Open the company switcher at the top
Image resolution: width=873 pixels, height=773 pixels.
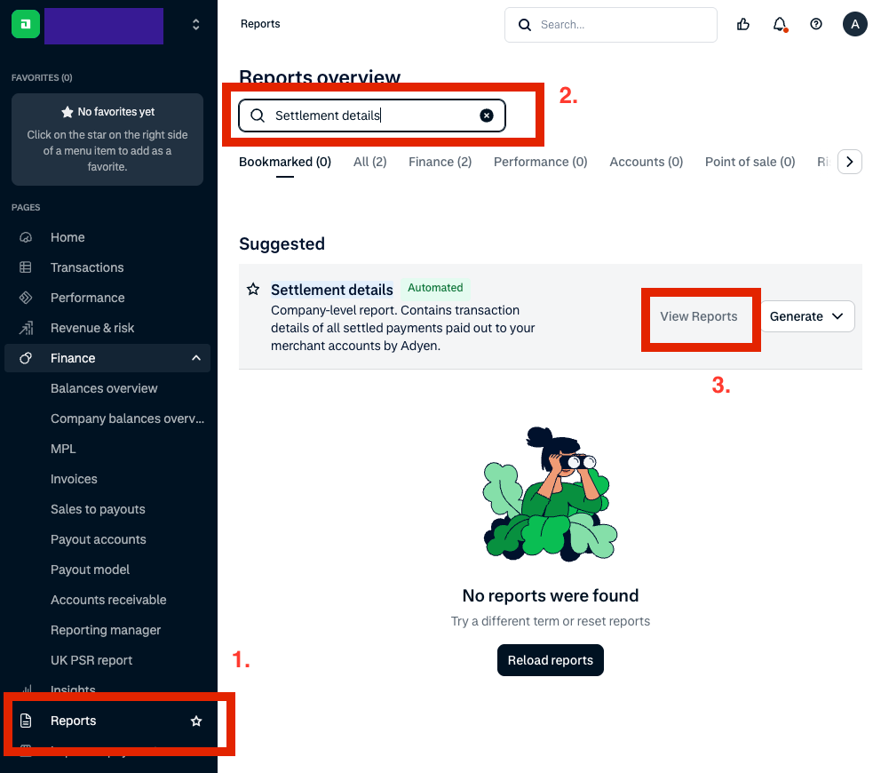[195, 24]
